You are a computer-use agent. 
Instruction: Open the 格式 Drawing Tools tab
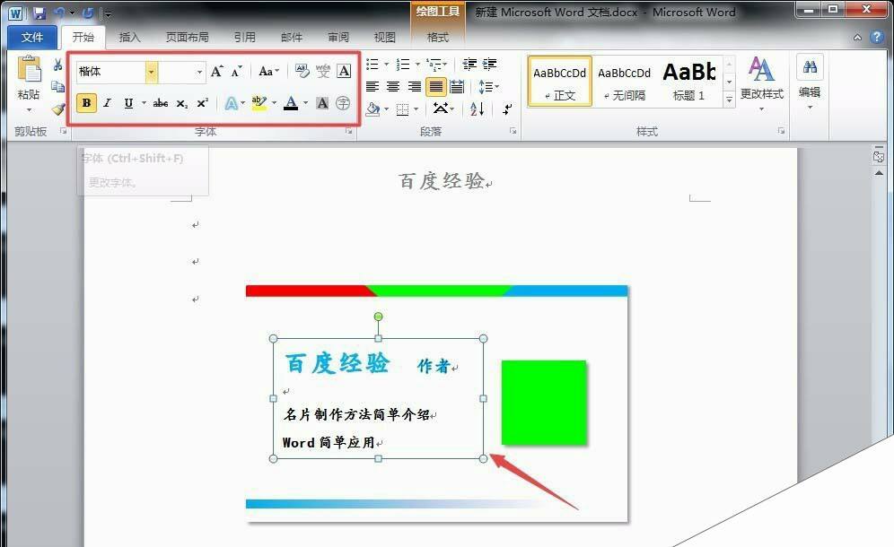437,38
